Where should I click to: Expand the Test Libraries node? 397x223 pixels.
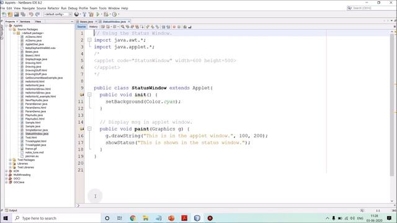click(x=10, y=167)
